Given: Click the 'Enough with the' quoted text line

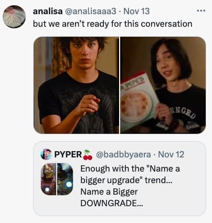Looking at the screenshot, I should pyautogui.click(x=112, y=168).
